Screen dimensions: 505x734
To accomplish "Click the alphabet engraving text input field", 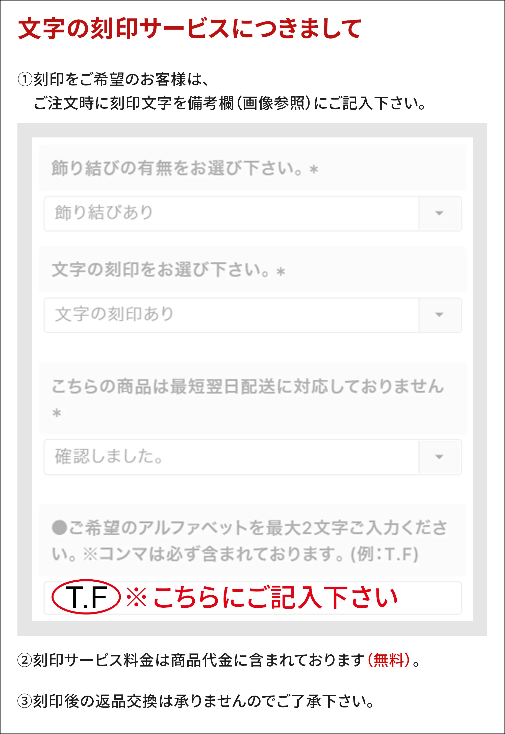I will click(252, 598).
